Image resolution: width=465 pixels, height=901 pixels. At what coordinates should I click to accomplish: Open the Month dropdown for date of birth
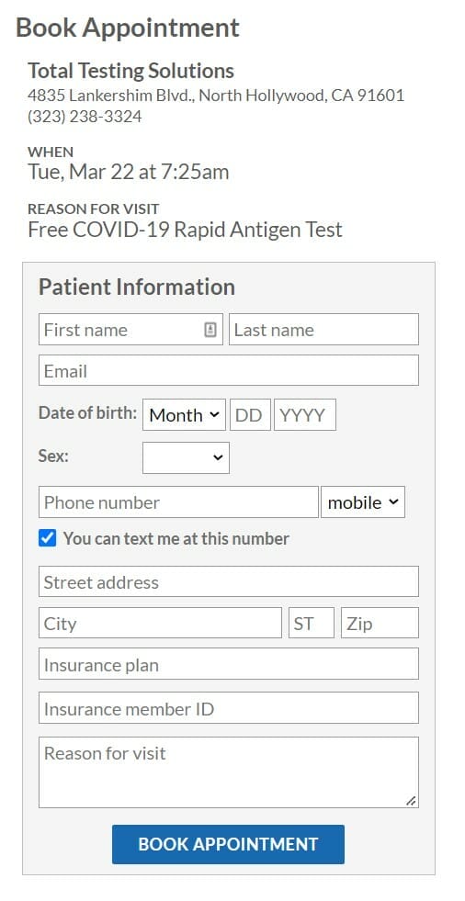184,415
